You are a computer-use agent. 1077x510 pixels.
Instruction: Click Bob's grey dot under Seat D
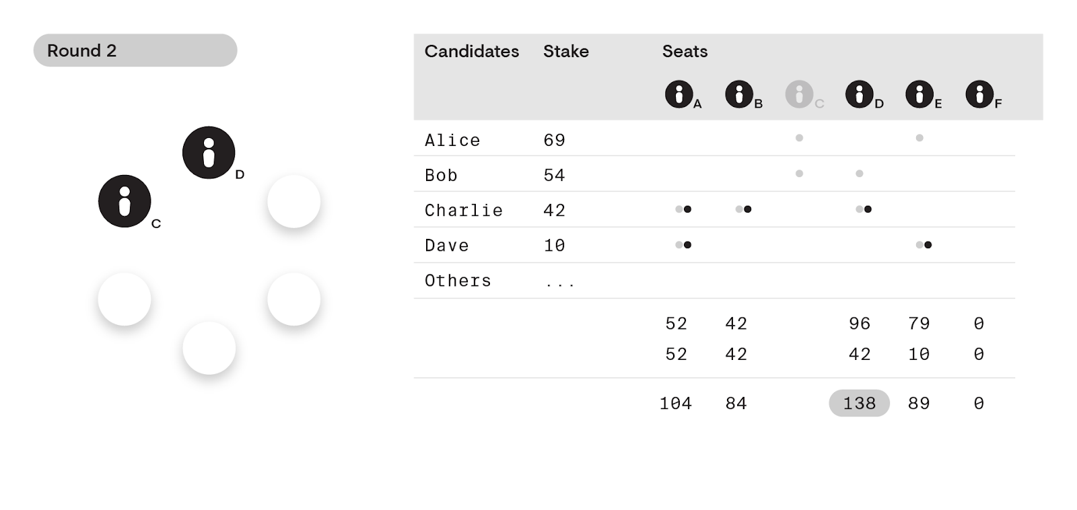859,174
